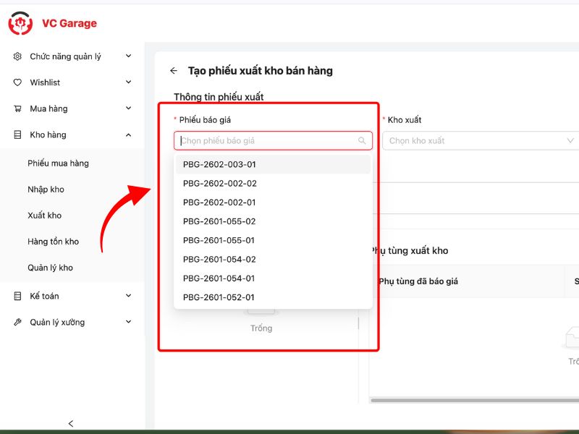This screenshot has width=579, height=434.
Task: Collapse the sidebar with the bottom chevron
Action: point(70,423)
